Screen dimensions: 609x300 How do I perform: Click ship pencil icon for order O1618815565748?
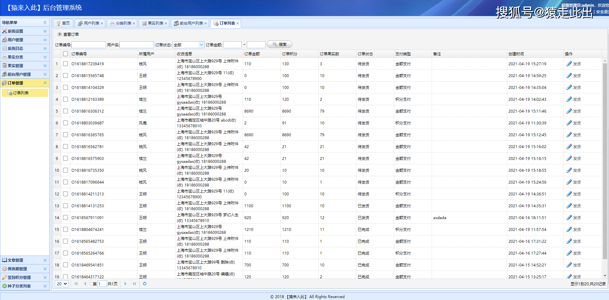click(569, 75)
